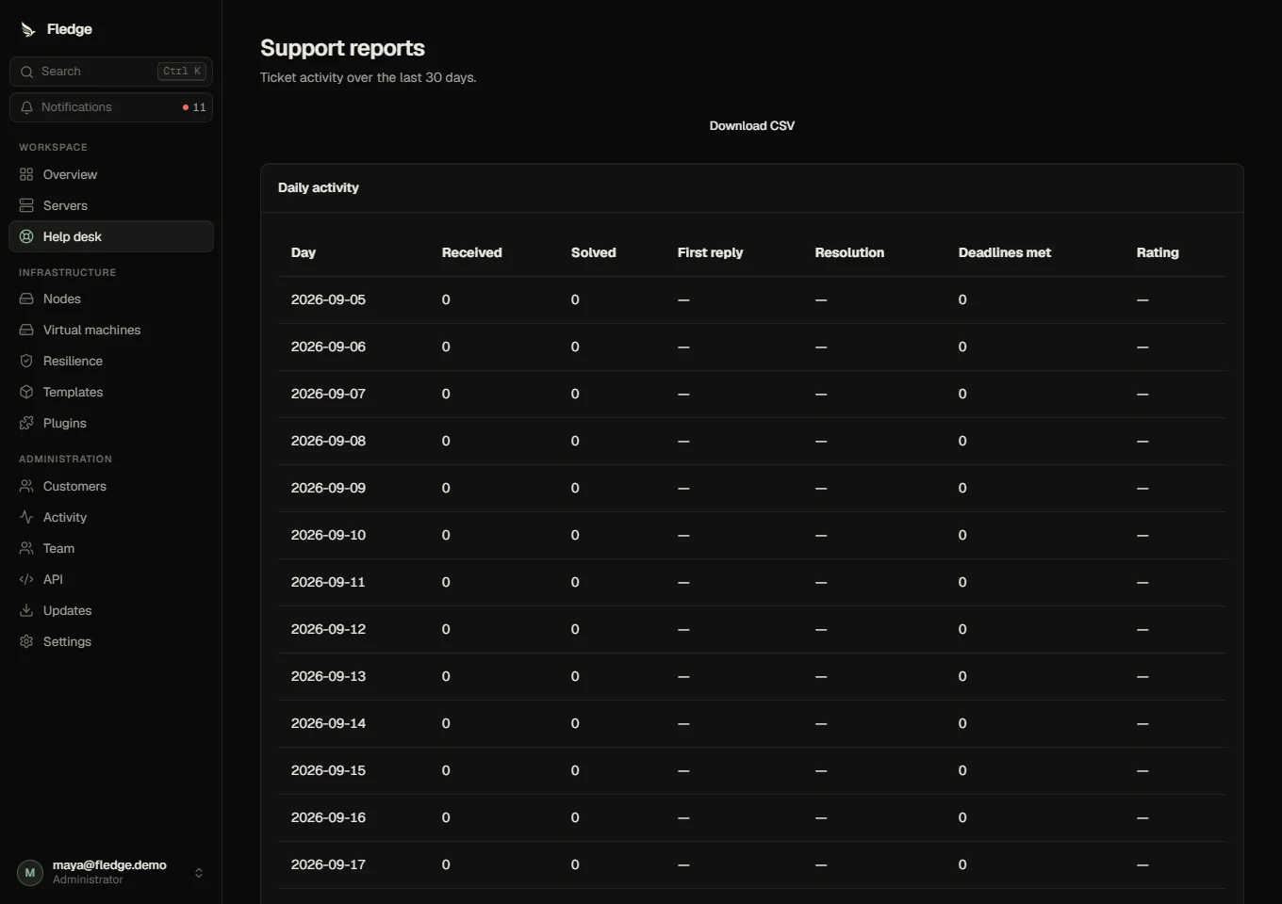The width and height of the screenshot is (1282, 904).
Task: Click the Customers people icon
Action: [26, 486]
